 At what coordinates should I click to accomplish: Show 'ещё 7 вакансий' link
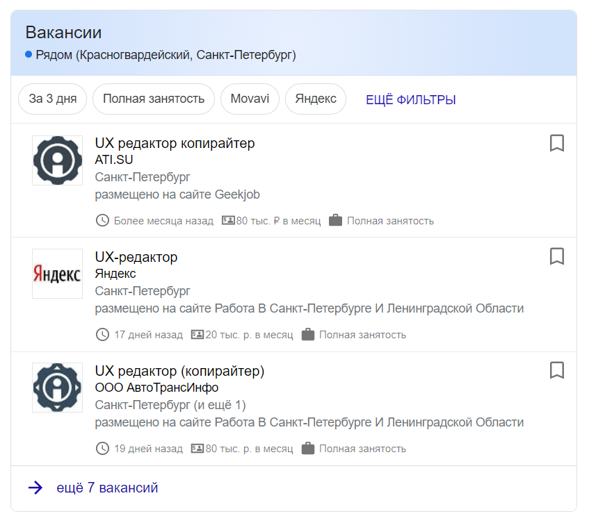(x=107, y=488)
